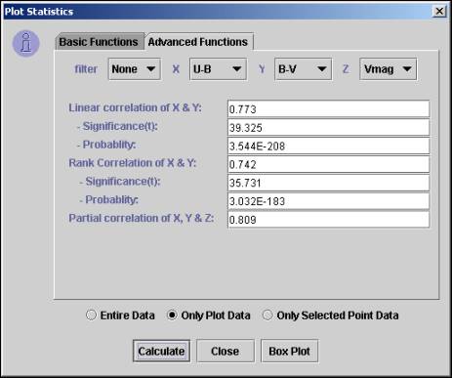Click the Close button
This screenshot has height=378, width=452.
coord(225,351)
